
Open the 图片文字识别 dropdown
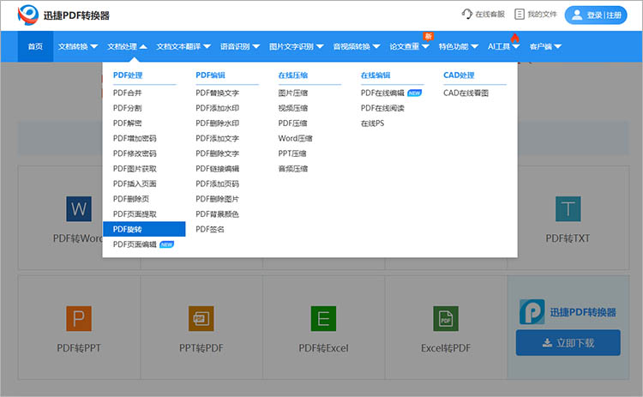pos(296,46)
